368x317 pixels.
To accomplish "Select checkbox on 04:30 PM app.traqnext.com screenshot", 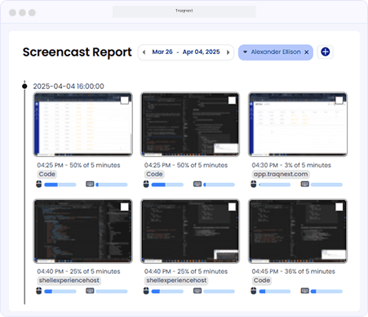I will tap(339, 100).
